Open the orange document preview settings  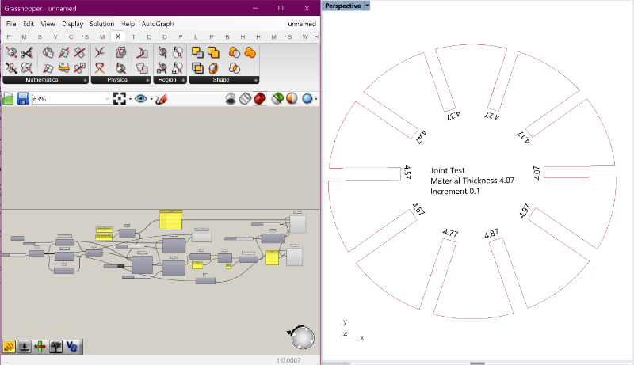click(292, 98)
